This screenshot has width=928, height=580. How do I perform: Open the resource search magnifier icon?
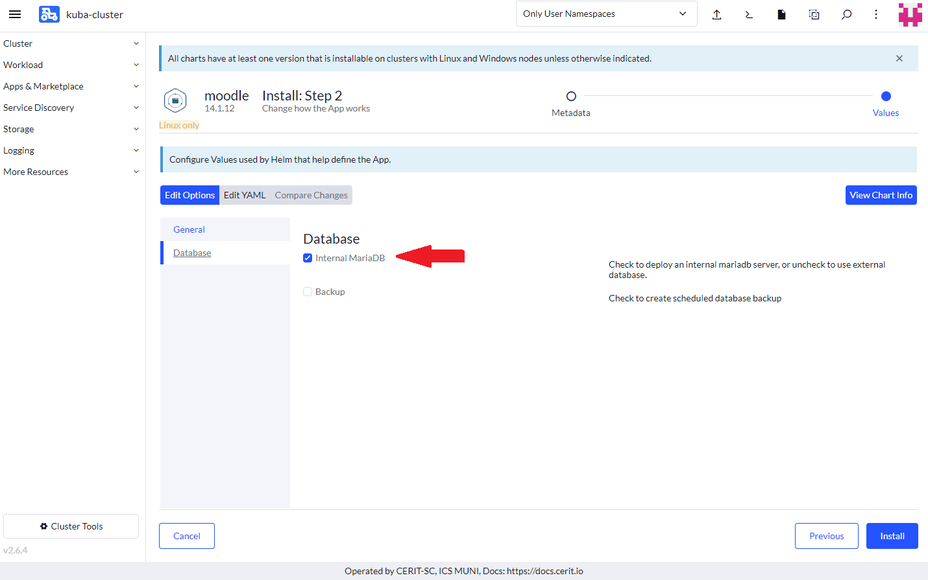[x=846, y=14]
